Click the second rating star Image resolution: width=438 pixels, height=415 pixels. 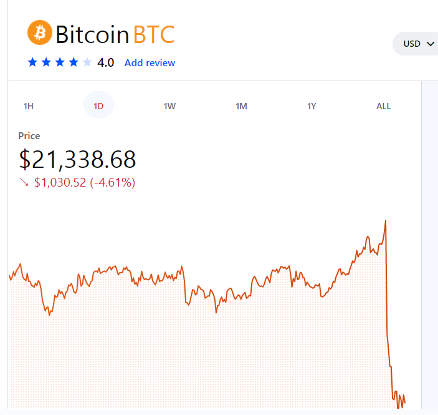point(46,62)
